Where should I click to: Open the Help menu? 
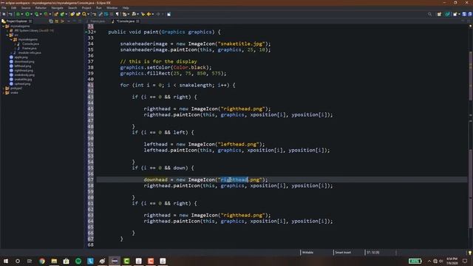[x=126, y=8]
